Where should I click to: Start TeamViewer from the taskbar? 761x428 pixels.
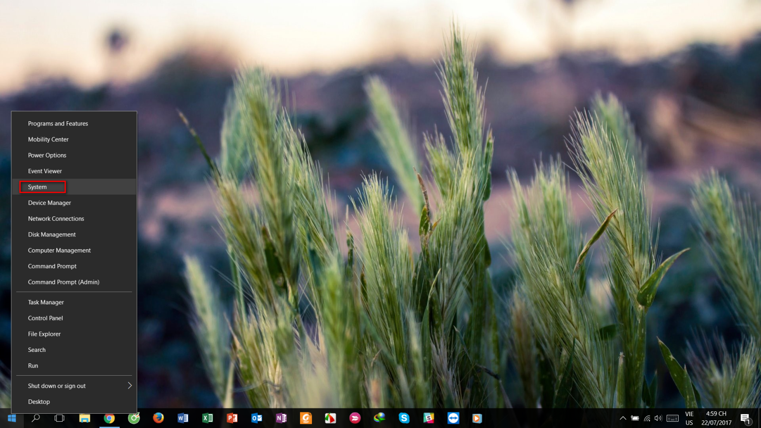[453, 418]
